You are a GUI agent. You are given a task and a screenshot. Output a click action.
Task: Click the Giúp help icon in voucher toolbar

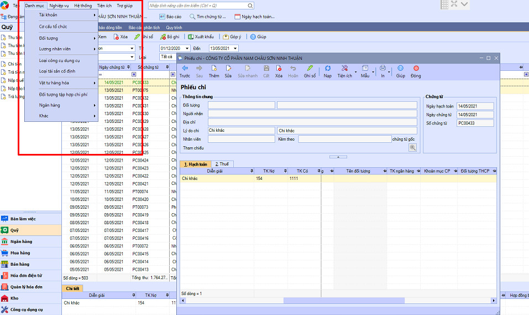[x=400, y=68]
